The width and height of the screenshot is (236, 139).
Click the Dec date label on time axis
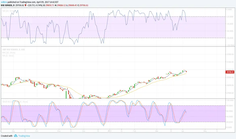click(x=84, y=131)
